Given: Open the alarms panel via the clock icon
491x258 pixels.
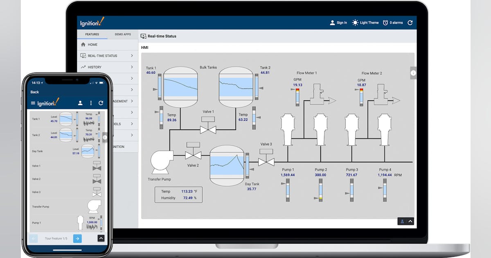Looking at the screenshot, I should pos(385,23).
